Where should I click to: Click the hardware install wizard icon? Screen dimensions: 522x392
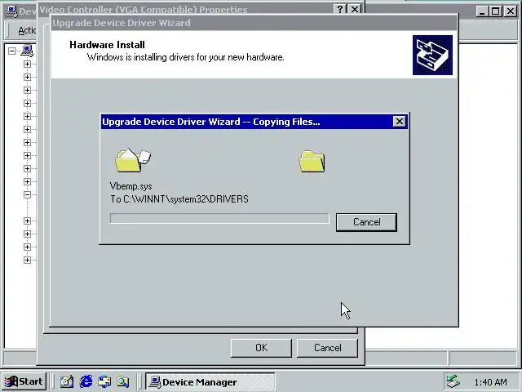pos(432,55)
